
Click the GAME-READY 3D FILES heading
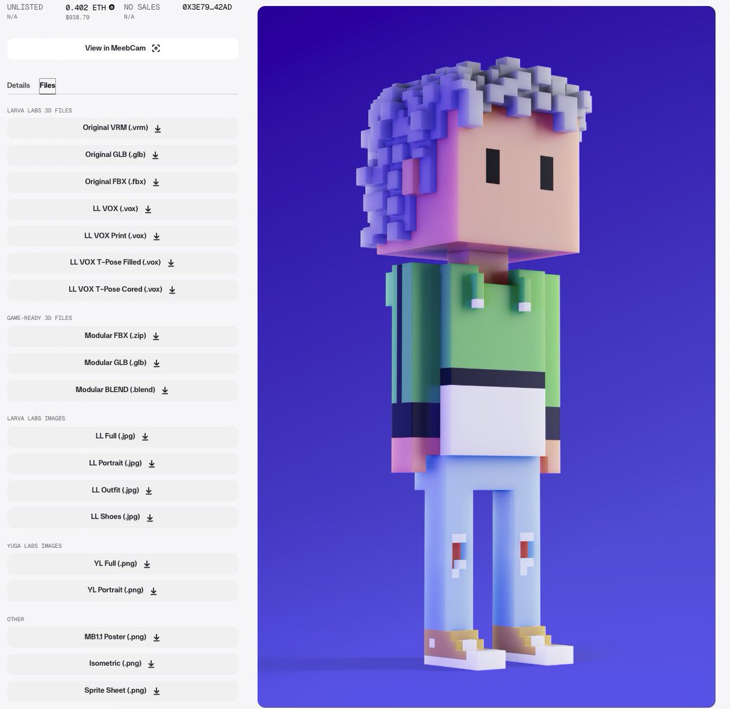40,318
